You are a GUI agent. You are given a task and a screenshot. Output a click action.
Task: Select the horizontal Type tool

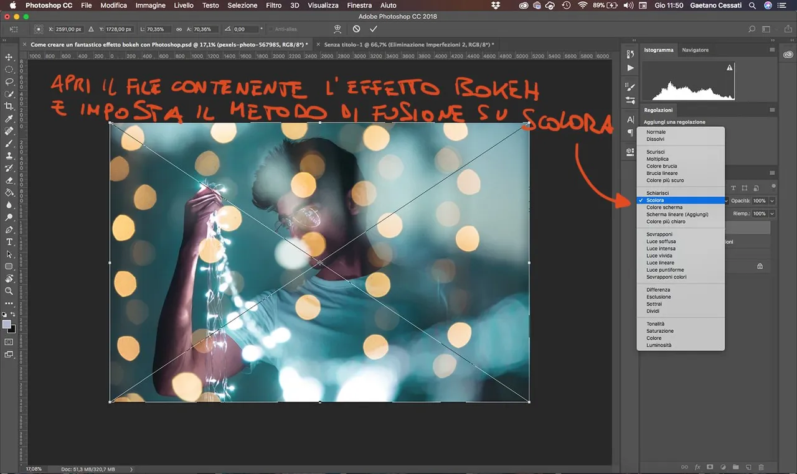click(x=9, y=242)
